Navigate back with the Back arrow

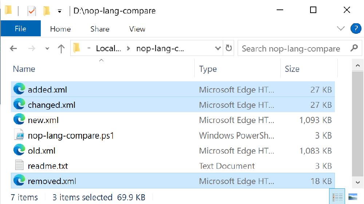[x=13, y=48]
